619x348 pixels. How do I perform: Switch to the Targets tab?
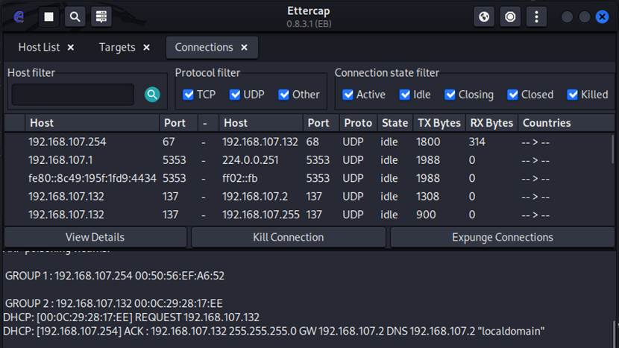[x=117, y=48]
